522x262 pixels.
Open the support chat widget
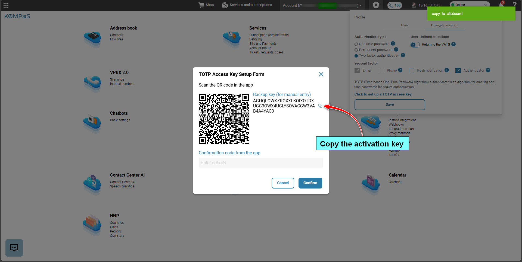pyautogui.click(x=14, y=248)
